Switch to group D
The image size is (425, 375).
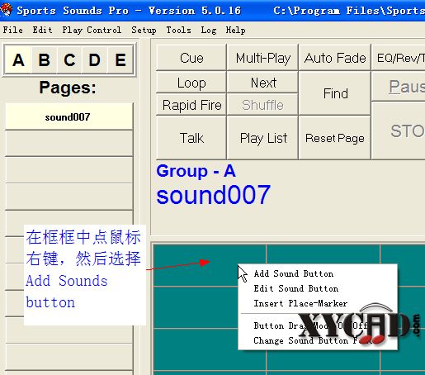point(95,59)
